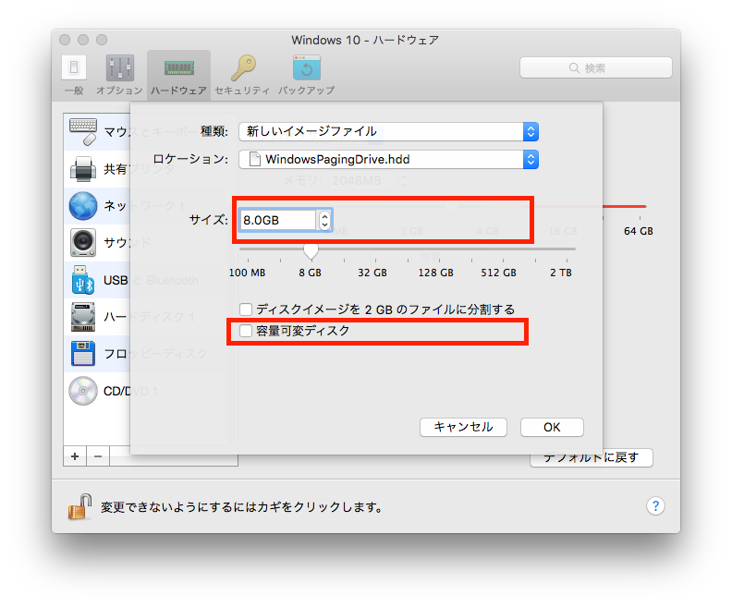Enable splitting disk image into 2 GB files

(246, 310)
